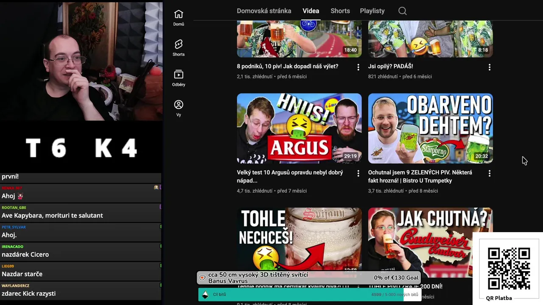The image size is (543, 305).
Task: Click chat message 'zdarec Kick razysti'
Action: [x=28, y=293]
